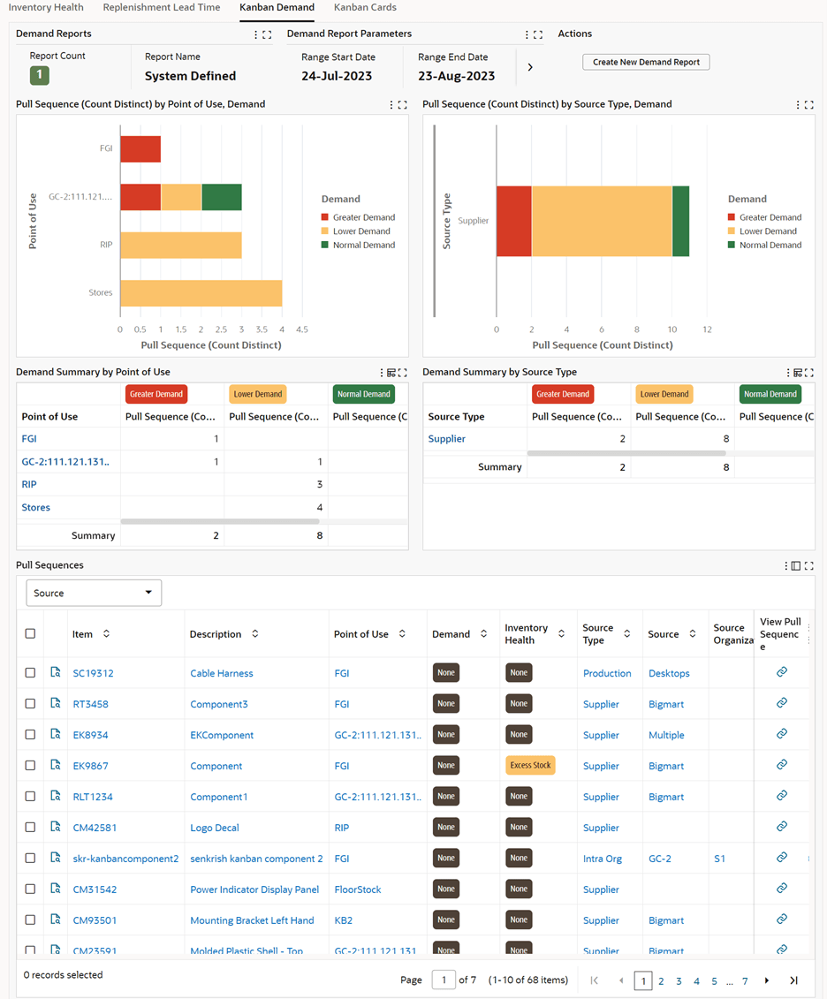Maximize Pull Sequence by Point of Use chart
This screenshot has height=999, width=827.
[x=402, y=105]
